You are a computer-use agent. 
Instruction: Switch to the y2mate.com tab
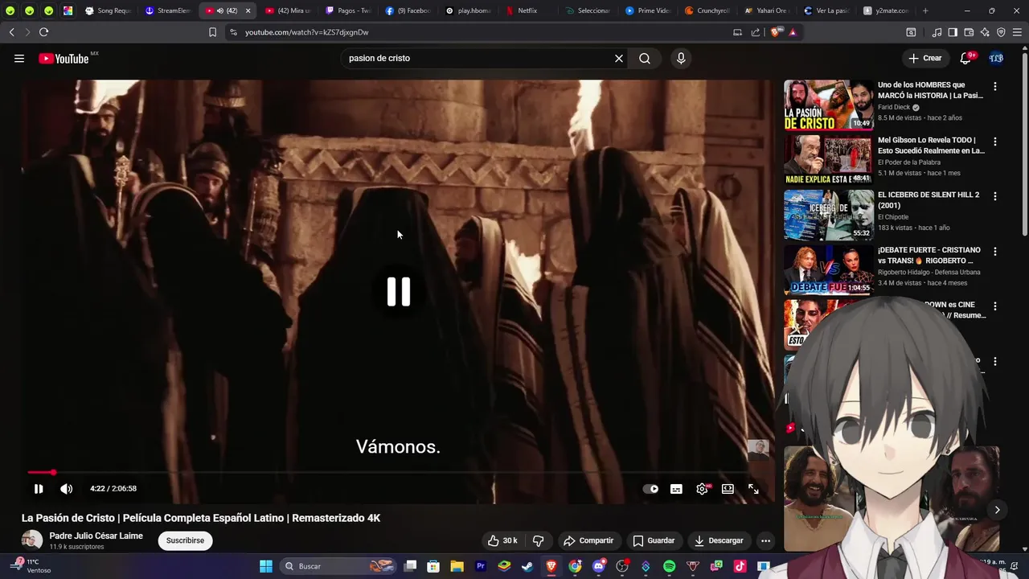click(x=887, y=10)
